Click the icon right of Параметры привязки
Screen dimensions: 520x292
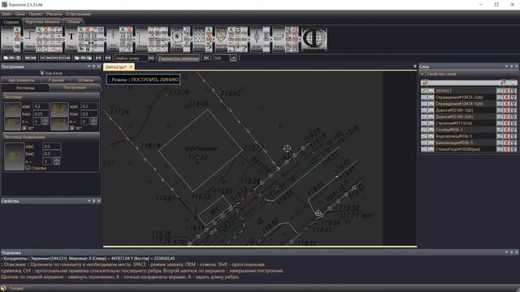click(206, 58)
